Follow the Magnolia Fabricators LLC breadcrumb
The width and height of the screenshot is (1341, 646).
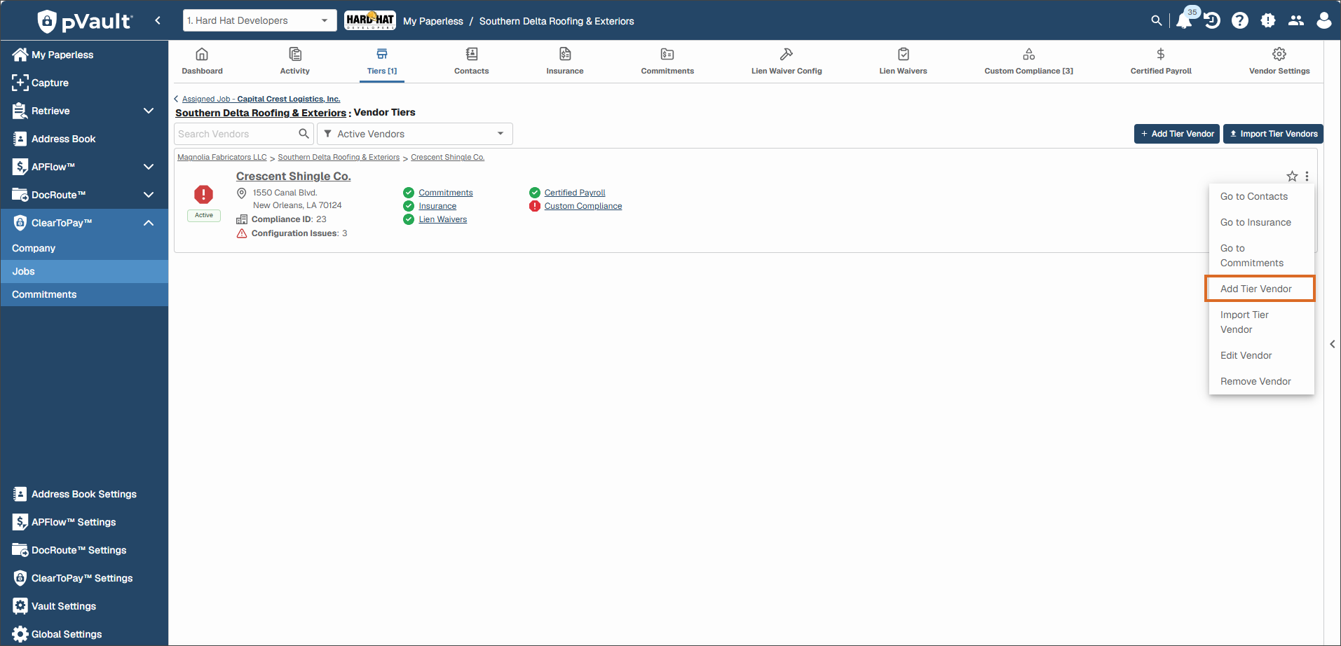(222, 158)
